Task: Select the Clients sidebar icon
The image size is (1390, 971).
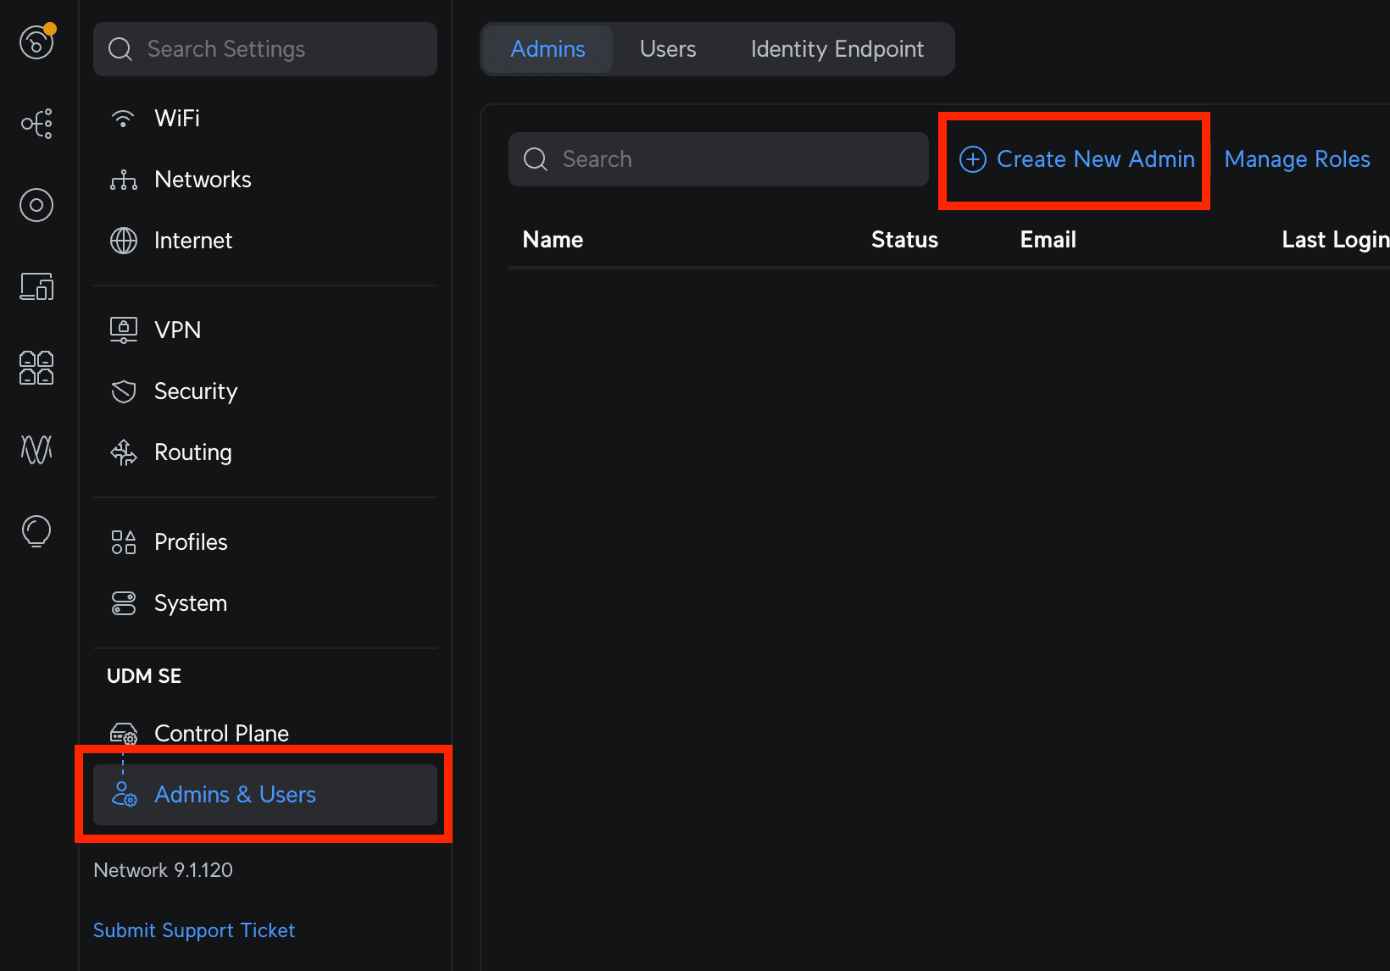Action: coord(36,286)
